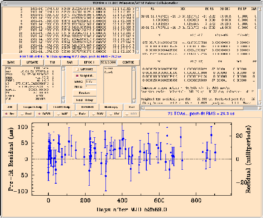This screenshot has width=263, height=218.
Task: Click the CENTRE button
Action: click(x=128, y=62)
